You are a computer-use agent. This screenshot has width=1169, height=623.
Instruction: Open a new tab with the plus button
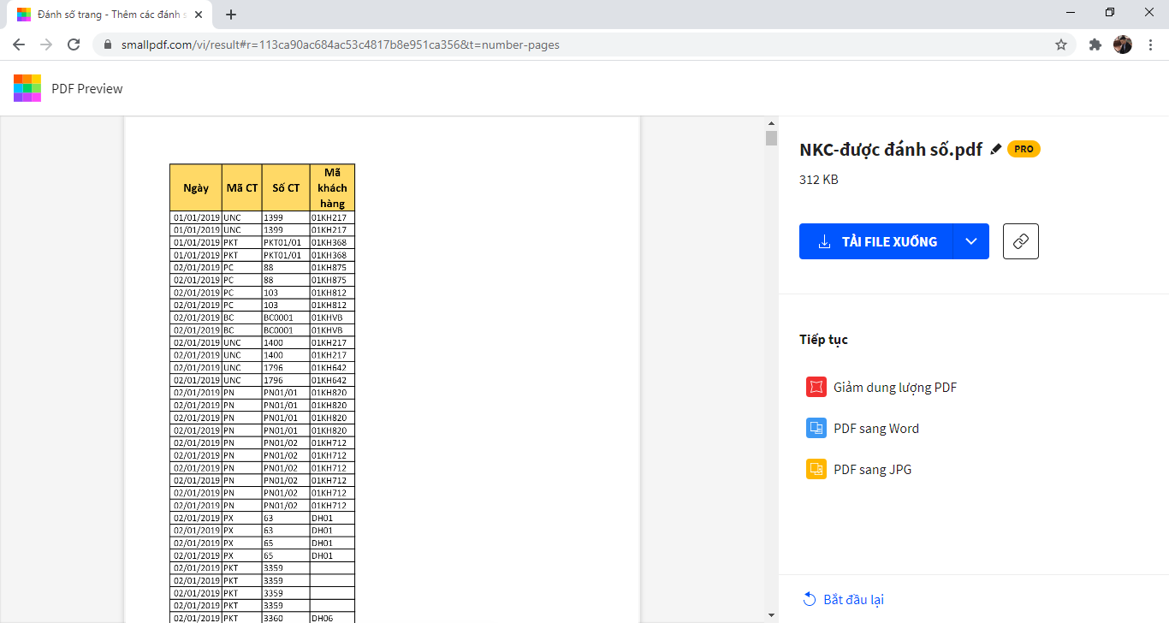231,15
